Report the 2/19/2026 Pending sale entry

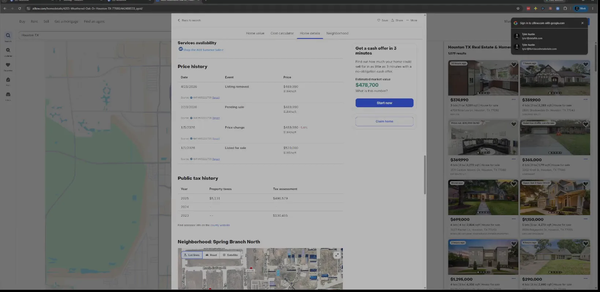216,118
